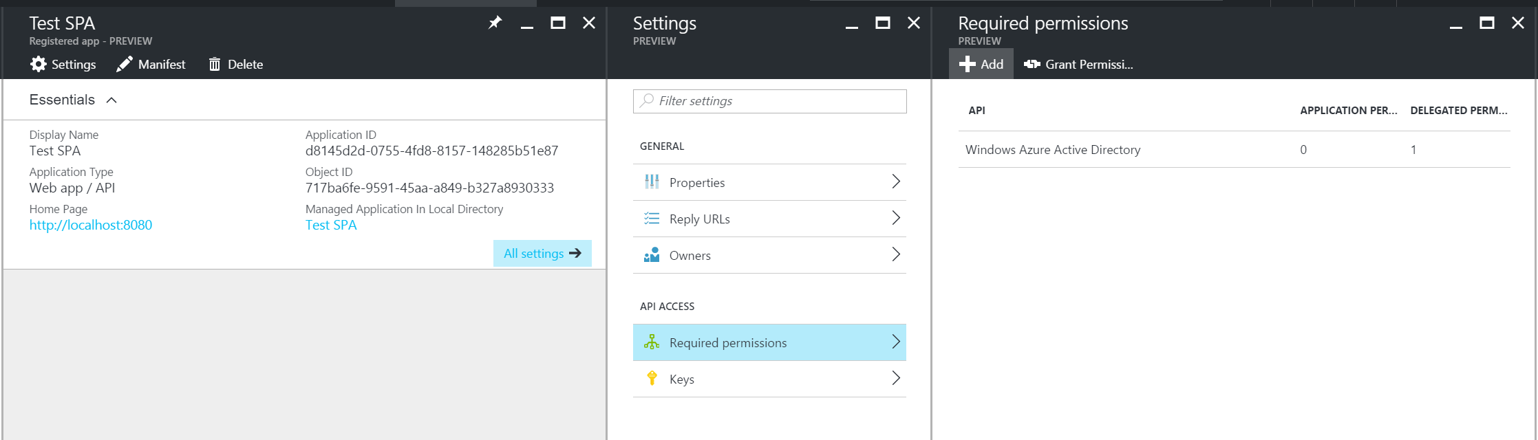Select Owners in General settings
Image resolution: width=1538 pixels, height=440 pixels.
(x=769, y=255)
